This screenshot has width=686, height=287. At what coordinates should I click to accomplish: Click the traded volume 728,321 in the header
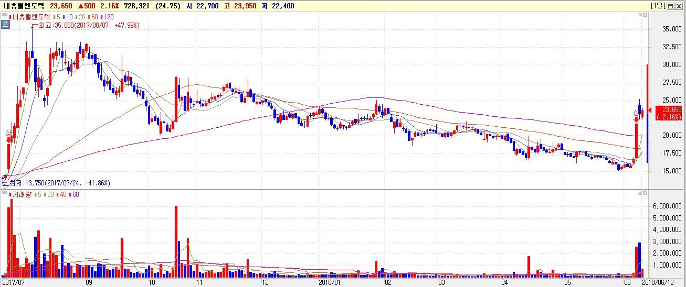pos(136,6)
